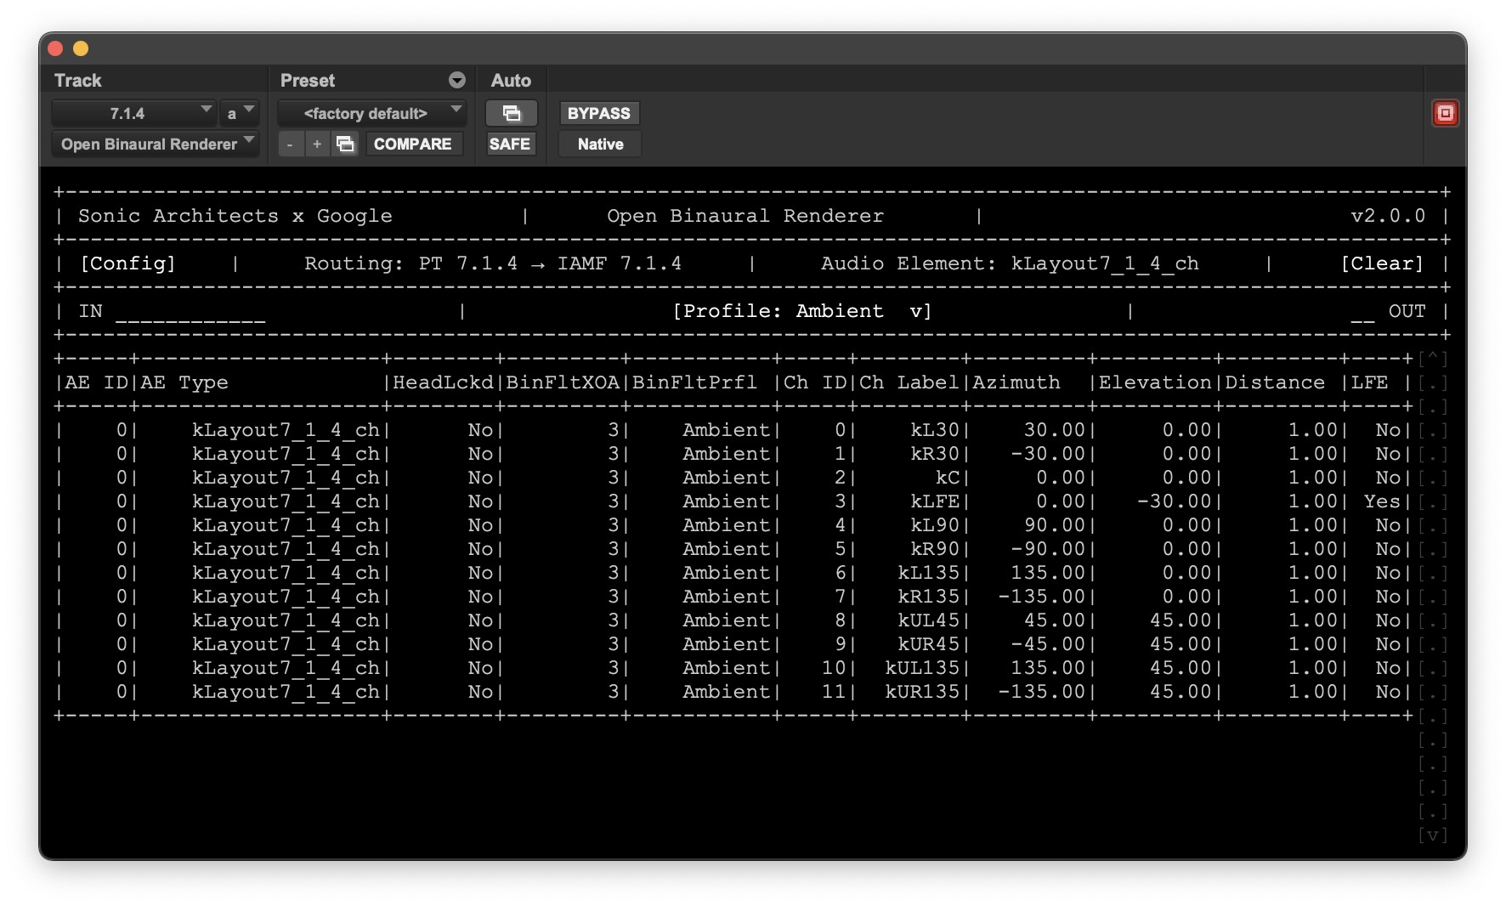Select the previous preset with the minus button

290,144
